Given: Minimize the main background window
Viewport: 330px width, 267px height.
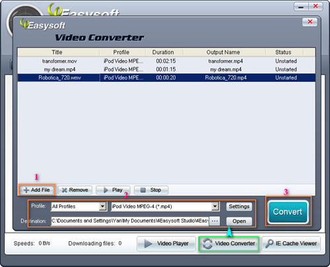Looking at the screenshot, I should point(301,7).
